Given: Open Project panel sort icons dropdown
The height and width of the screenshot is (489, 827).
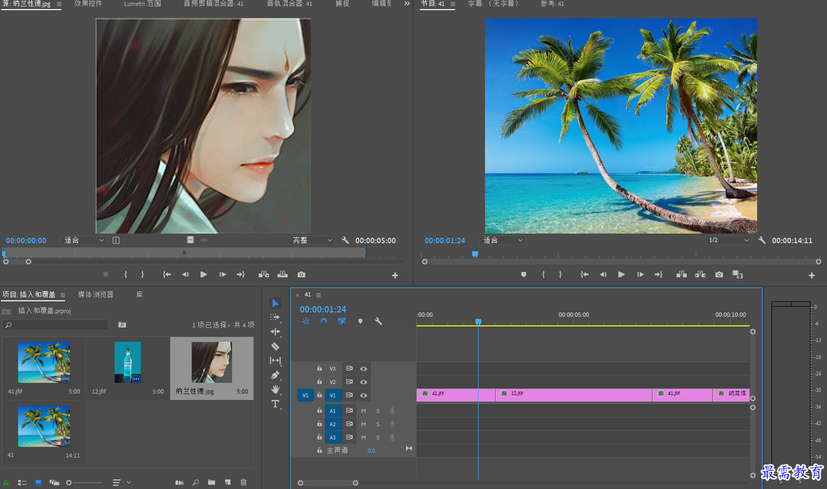Looking at the screenshot, I should [x=122, y=482].
